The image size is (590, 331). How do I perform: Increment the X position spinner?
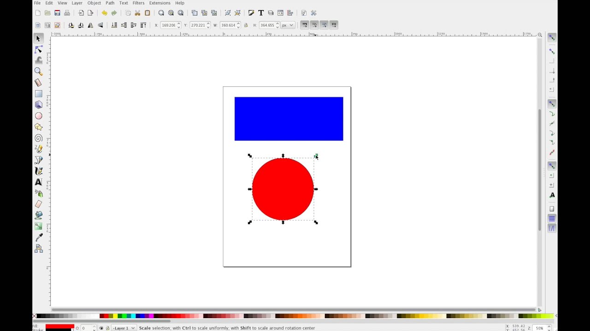(179, 23)
